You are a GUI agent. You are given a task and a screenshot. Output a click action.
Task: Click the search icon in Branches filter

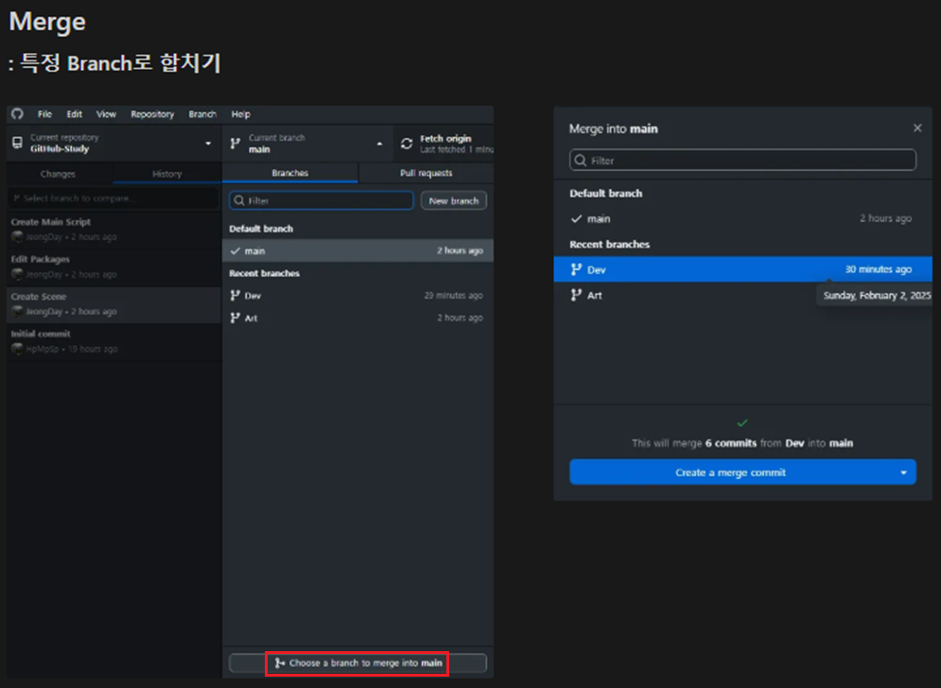(x=239, y=200)
